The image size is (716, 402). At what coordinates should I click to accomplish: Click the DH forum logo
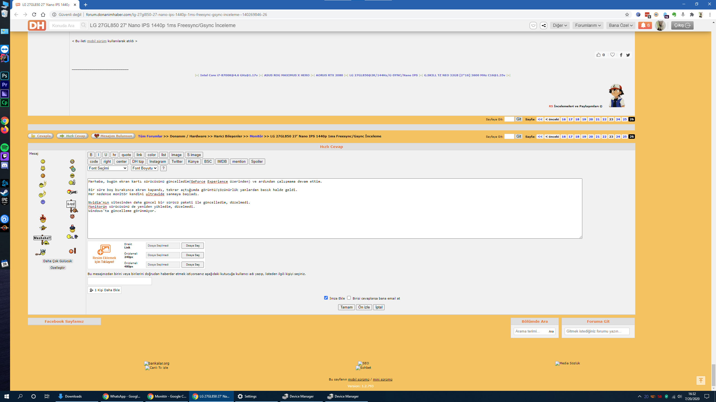coord(37,25)
